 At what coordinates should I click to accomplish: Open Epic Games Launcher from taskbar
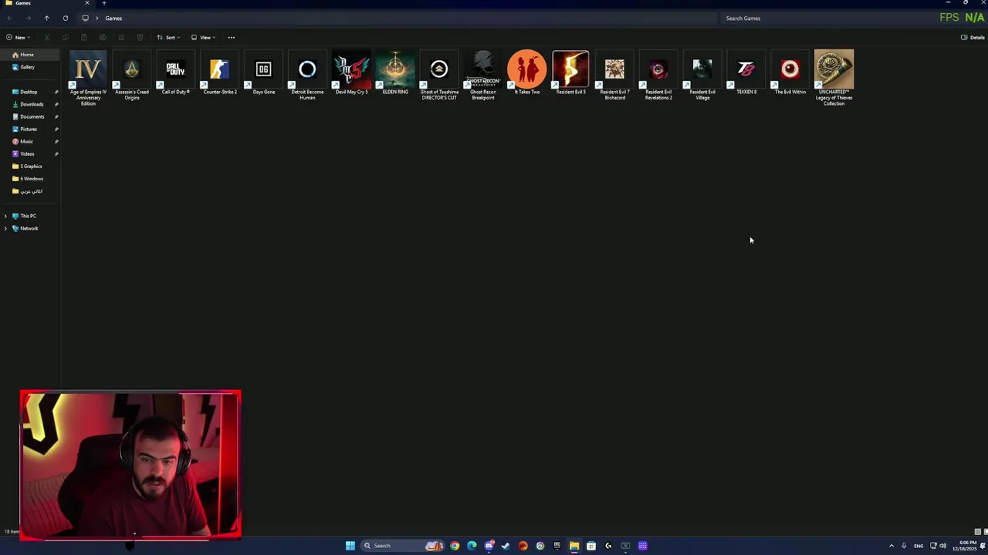557,546
